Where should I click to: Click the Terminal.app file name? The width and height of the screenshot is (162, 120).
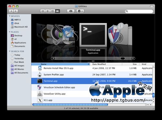(x=51, y=81)
